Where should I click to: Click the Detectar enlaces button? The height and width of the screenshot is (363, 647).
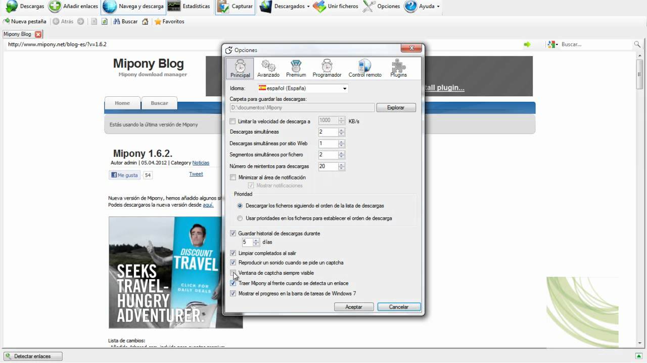point(32,356)
